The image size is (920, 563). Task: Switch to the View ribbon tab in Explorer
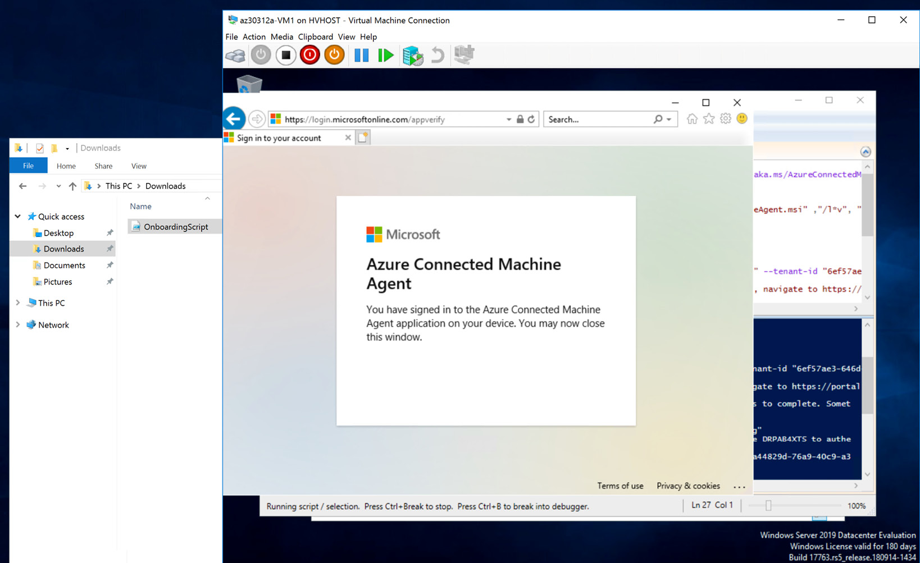tap(139, 166)
